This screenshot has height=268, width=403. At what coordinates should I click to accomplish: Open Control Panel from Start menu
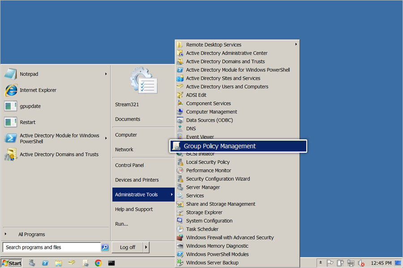129,165
